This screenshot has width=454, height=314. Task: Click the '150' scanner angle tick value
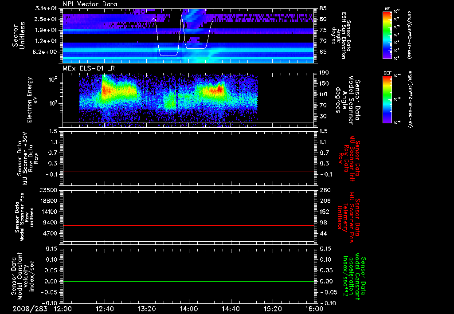(324, 84)
